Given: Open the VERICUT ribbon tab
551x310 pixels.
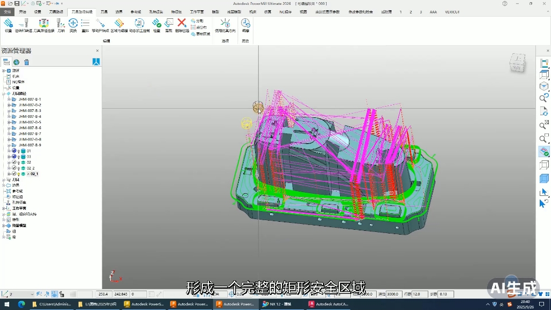Looking at the screenshot, I should point(452,12).
